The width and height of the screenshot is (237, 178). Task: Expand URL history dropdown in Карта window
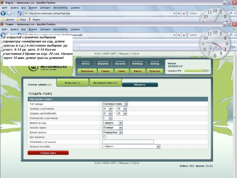pyautogui.click(x=174, y=13)
